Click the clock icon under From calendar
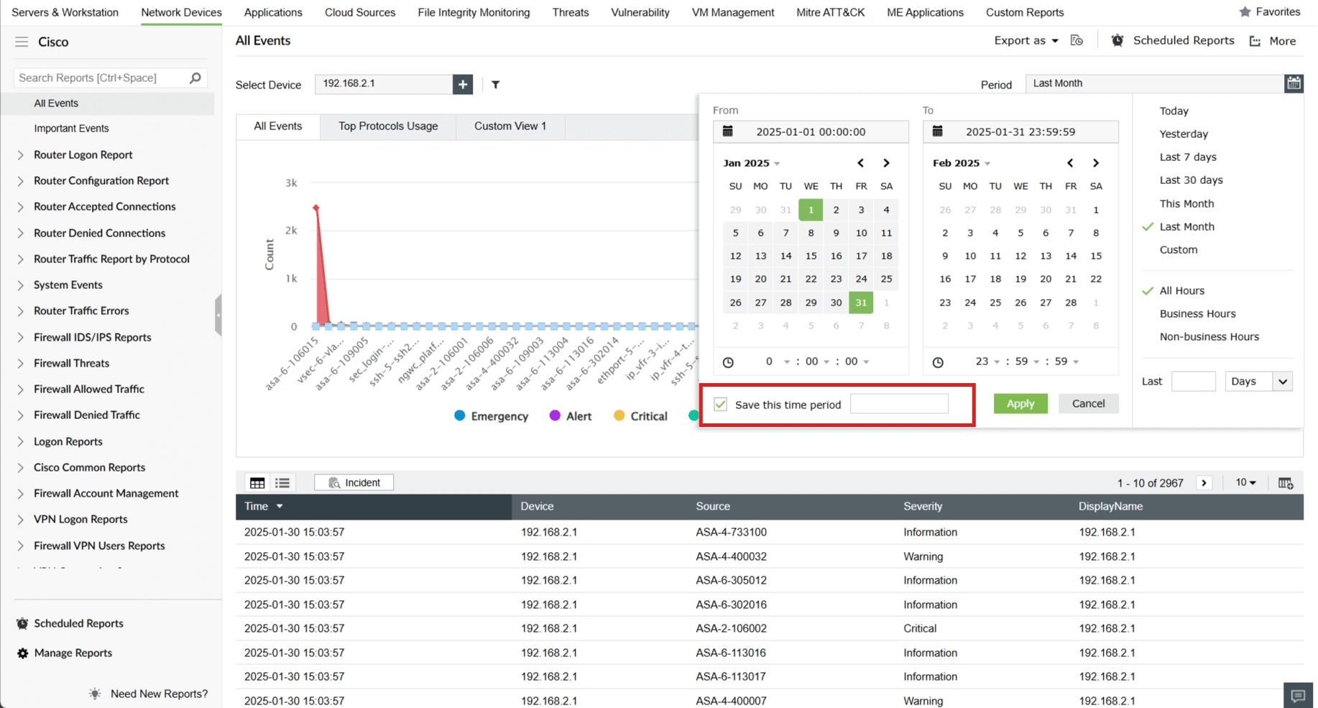Image resolution: width=1318 pixels, height=708 pixels. pyautogui.click(x=728, y=362)
